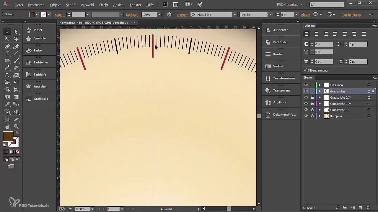Select the Eyedropper tool
The height and width of the screenshot is (212, 378).
(x=7, y=105)
